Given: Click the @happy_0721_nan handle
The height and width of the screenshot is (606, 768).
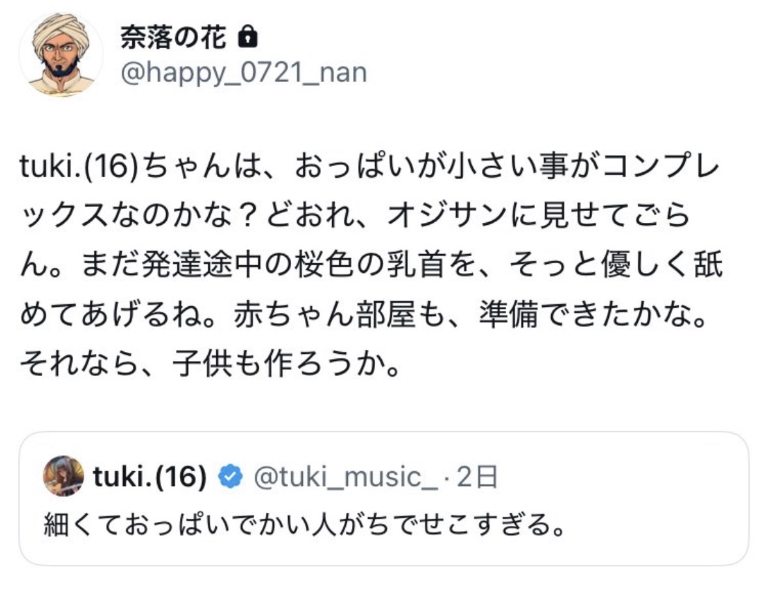Looking at the screenshot, I should coord(244,73).
